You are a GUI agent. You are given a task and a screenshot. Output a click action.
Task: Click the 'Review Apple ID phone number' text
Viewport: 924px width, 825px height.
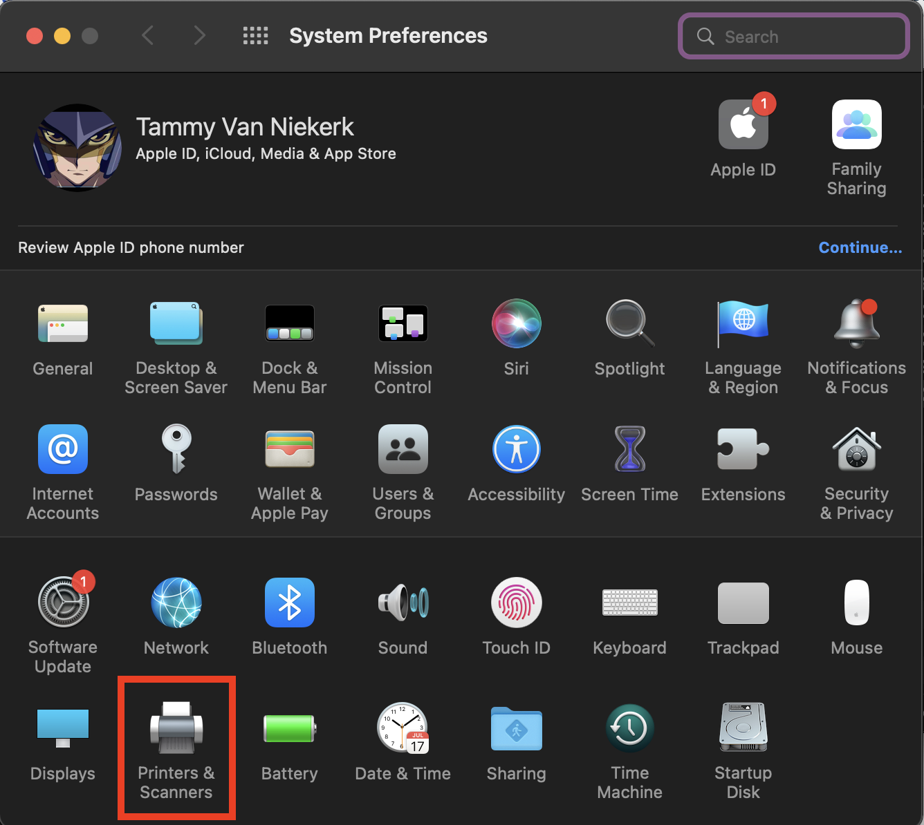(131, 247)
